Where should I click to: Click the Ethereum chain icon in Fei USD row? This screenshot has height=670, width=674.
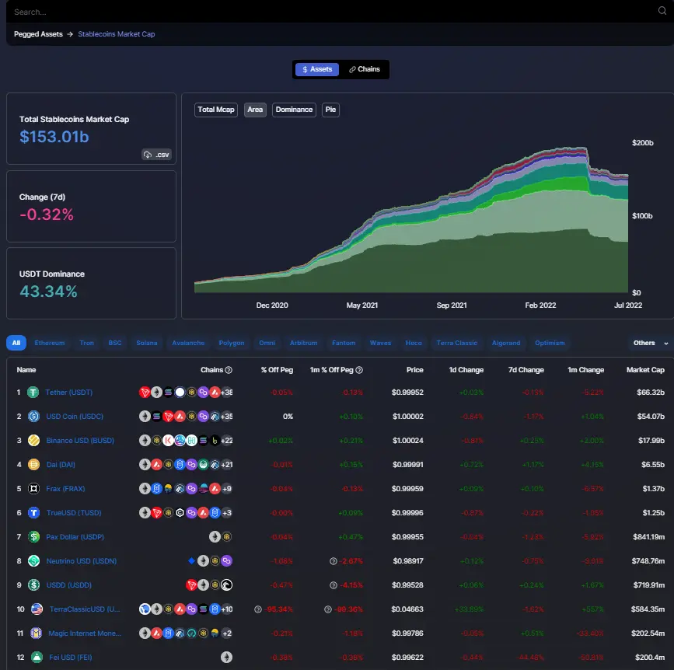click(x=226, y=657)
